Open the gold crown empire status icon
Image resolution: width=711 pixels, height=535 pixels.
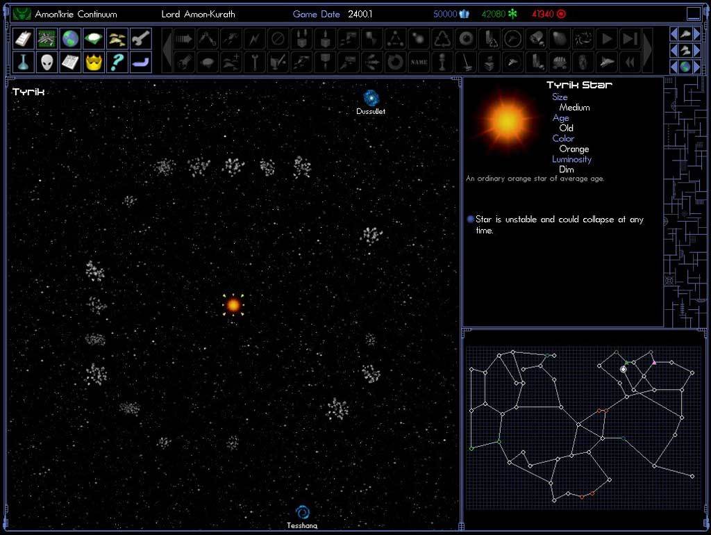pos(94,62)
